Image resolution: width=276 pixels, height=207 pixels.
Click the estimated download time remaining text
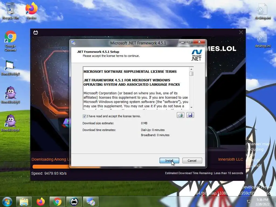(x=204, y=173)
